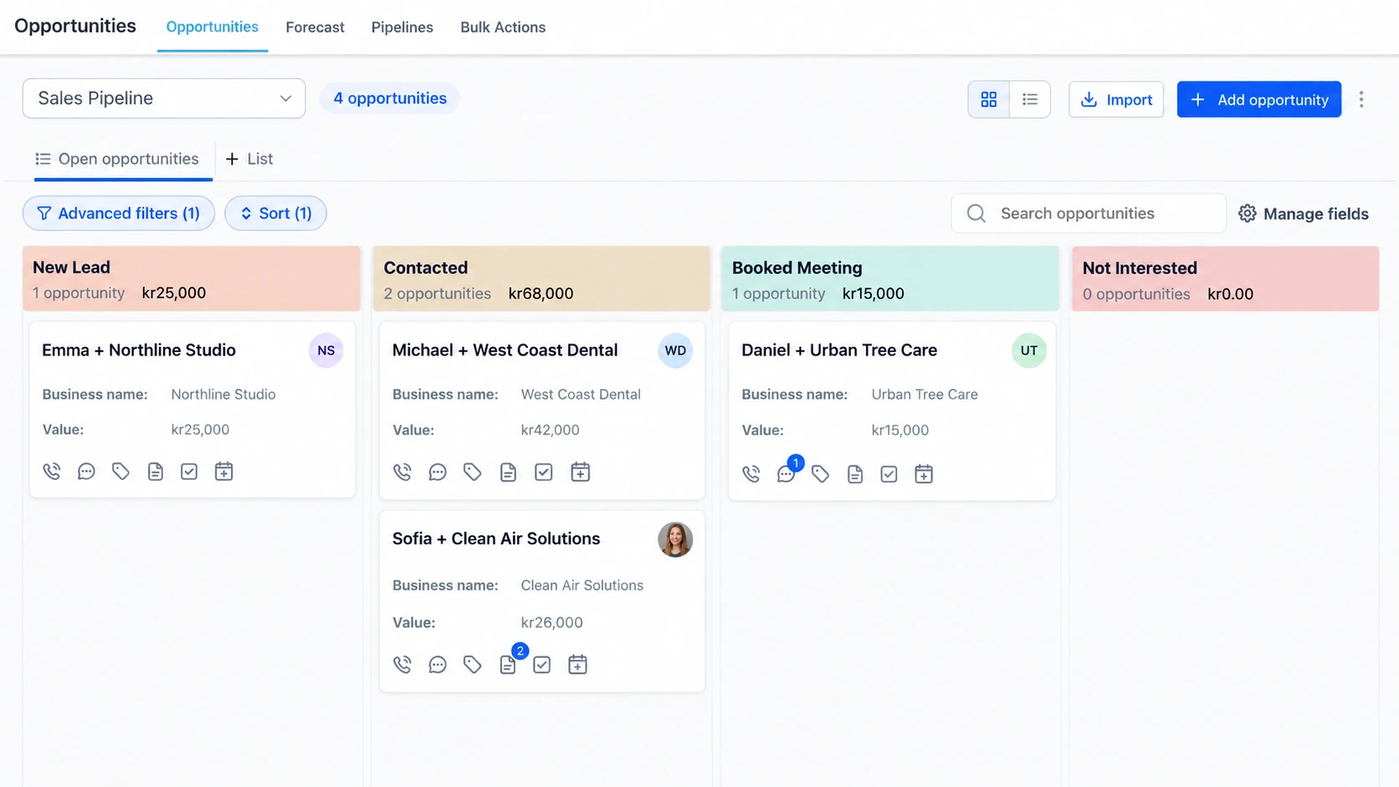This screenshot has height=787, width=1399.
Task: Open tasks on Sofia + Clean Air Solutions card
Action: coord(542,665)
